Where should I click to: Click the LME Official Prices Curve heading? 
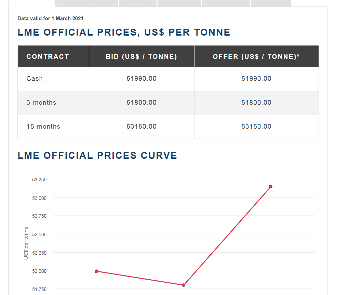(x=97, y=156)
